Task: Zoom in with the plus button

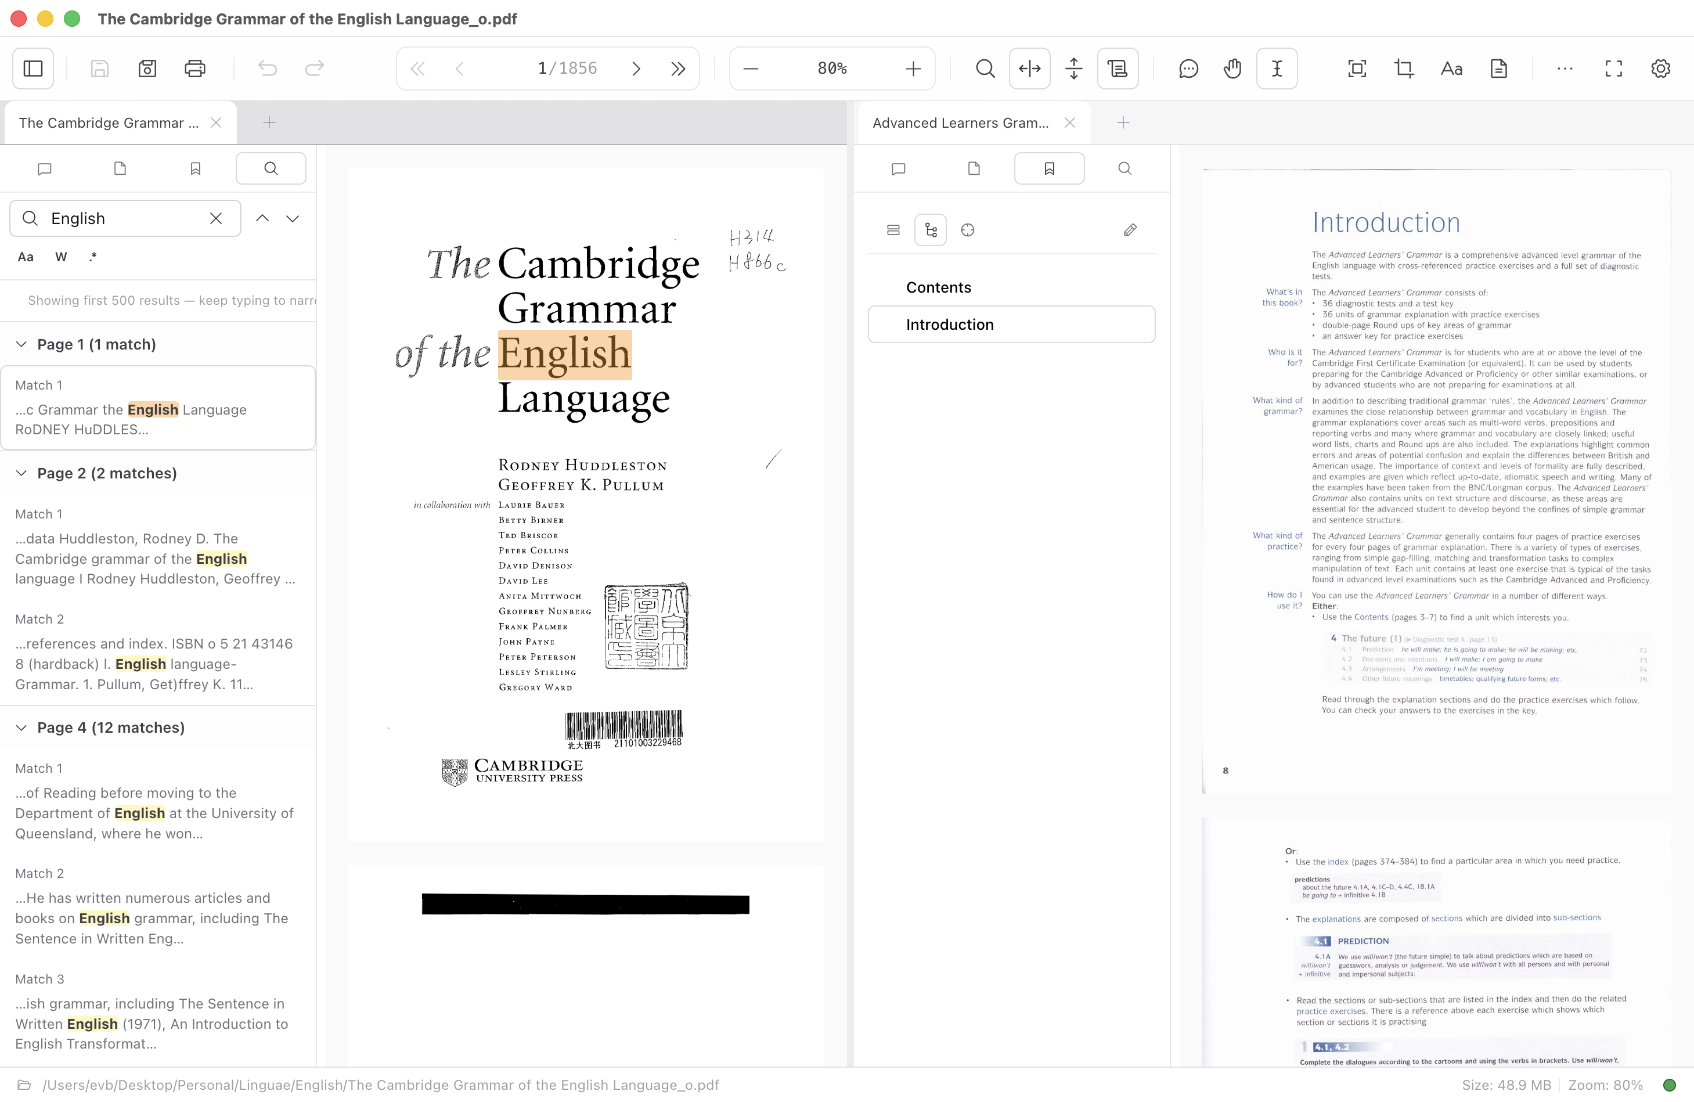Action: [x=913, y=69]
